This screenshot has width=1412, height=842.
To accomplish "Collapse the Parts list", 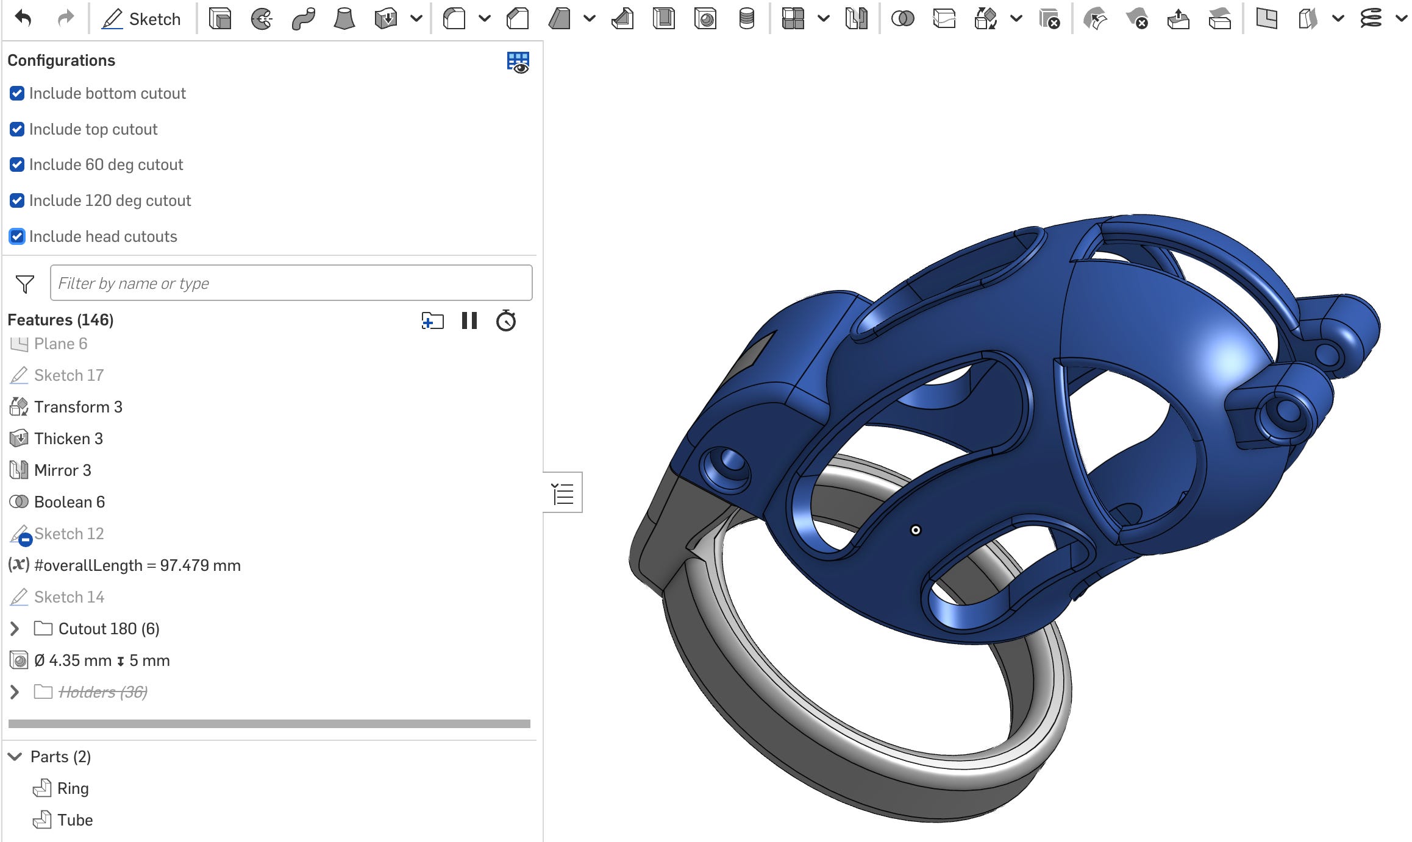I will (15, 757).
